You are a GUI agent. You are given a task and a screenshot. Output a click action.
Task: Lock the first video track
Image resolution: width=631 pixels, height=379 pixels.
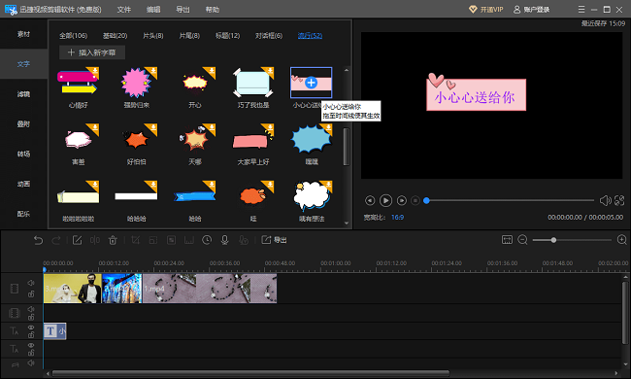coord(31,294)
